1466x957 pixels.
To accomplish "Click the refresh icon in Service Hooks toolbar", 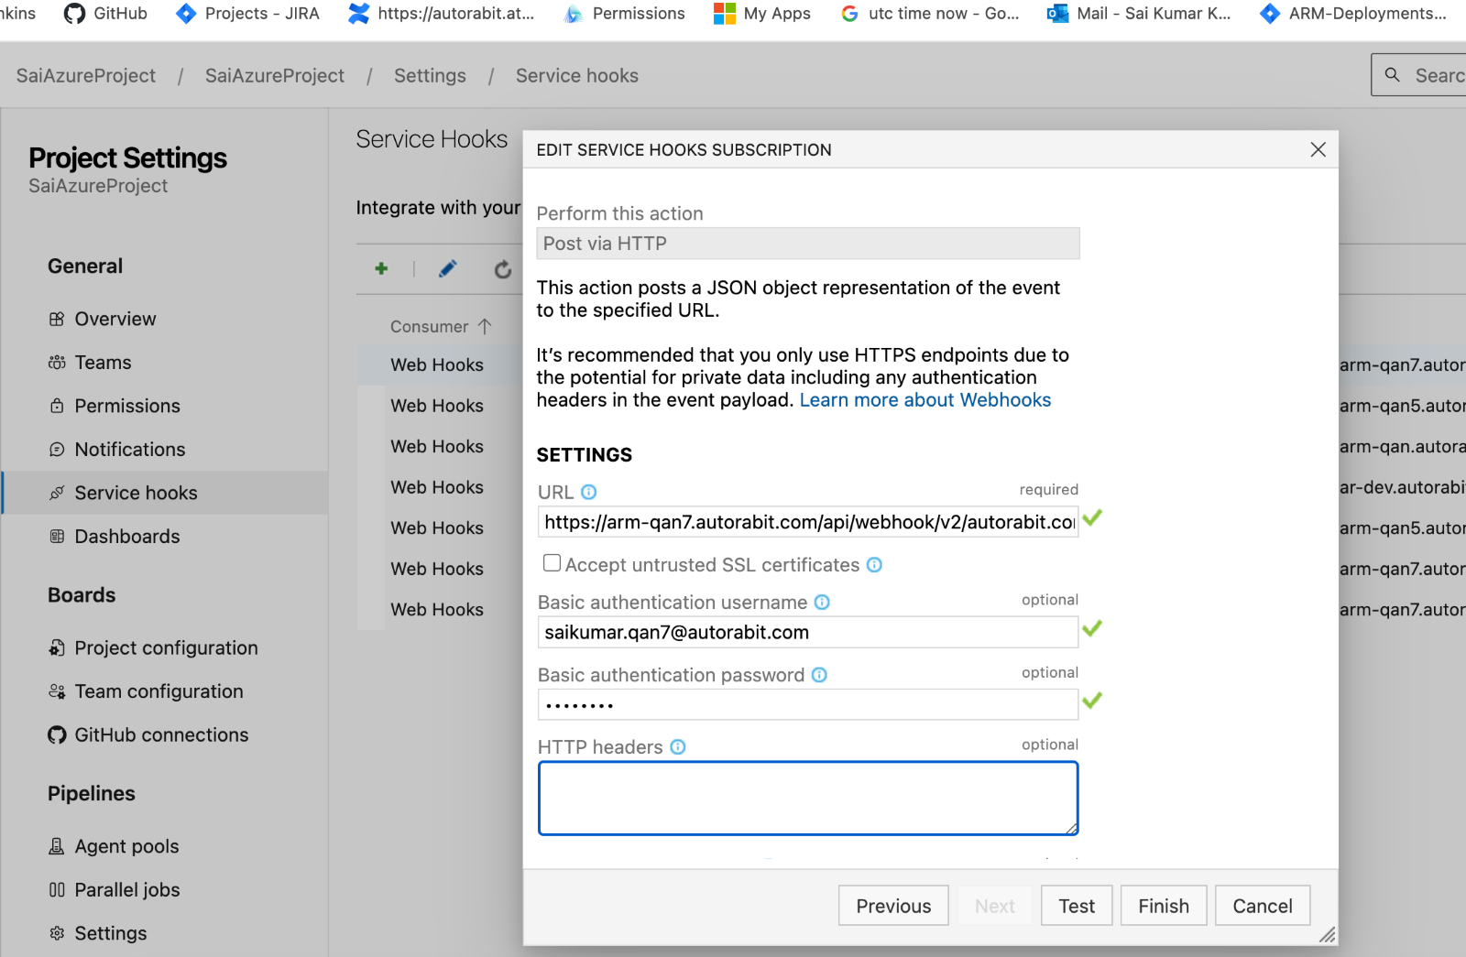I will tap(502, 269).
